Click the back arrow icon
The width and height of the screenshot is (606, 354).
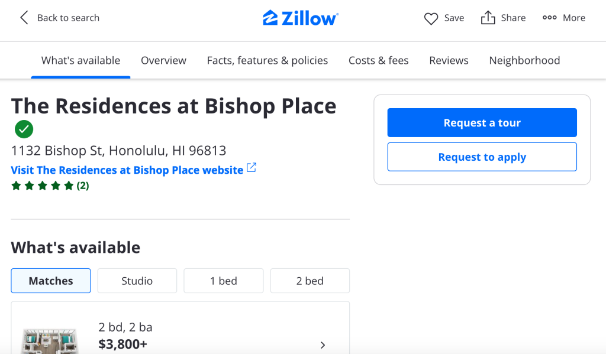(x=24, y=18)
